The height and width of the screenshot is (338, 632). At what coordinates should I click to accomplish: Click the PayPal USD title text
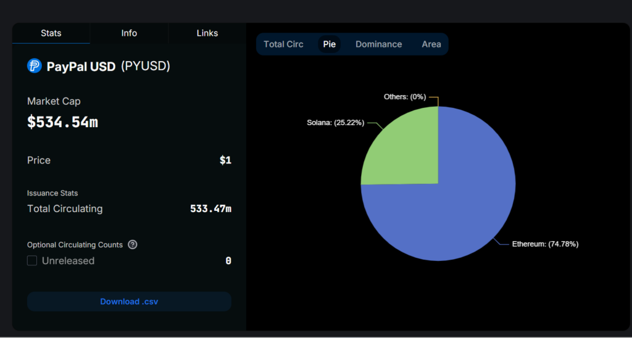pos(81,67)
